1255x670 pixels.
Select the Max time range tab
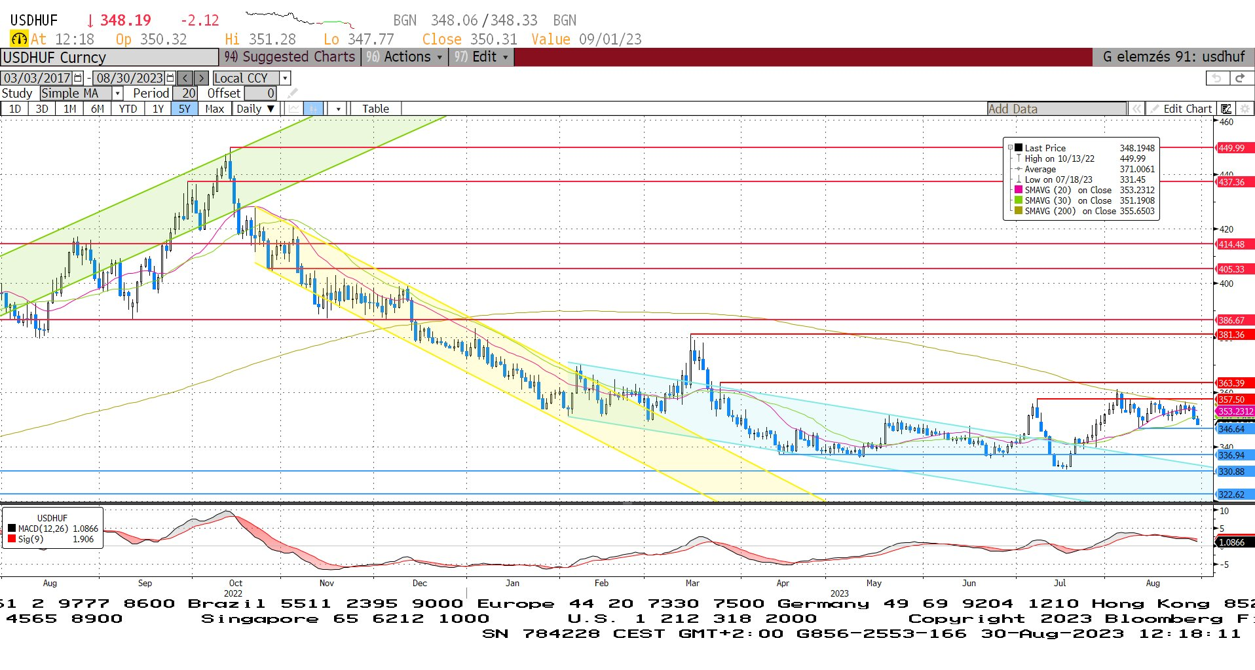coord(214,109)
